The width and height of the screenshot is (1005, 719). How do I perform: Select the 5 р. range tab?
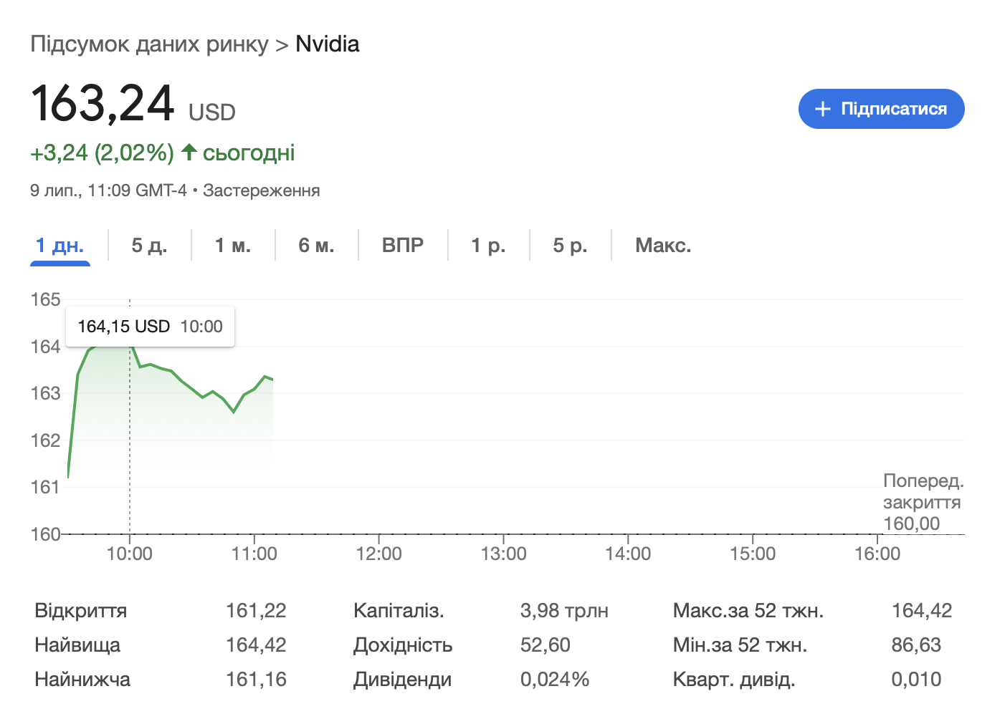click(x=570, y=246)
